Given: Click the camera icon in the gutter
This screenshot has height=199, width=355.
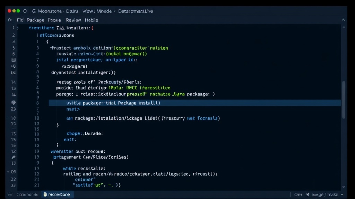Looking at the screenshot, I should click(14, 73).
